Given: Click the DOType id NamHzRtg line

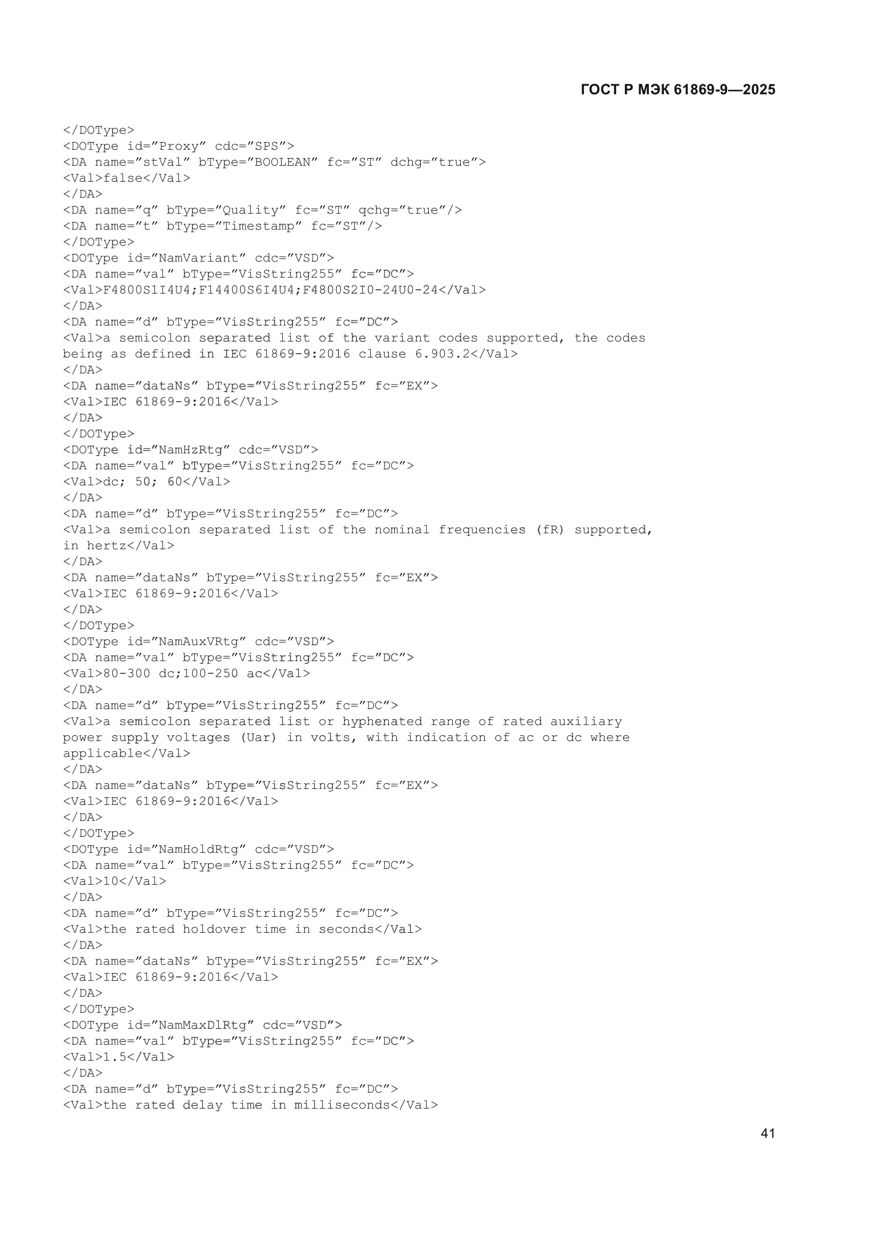Looking at the screenshot, I should tap(190, 450).
